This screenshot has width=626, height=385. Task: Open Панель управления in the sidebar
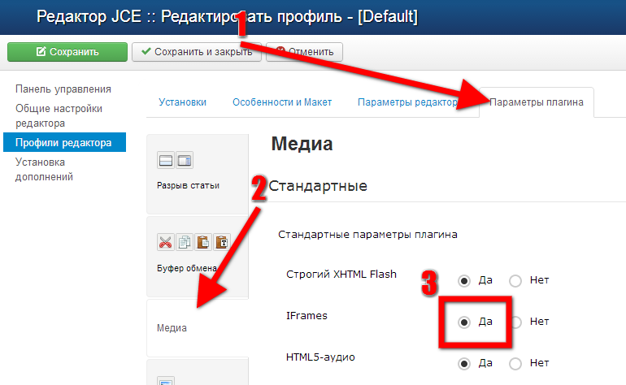pyautogui.click(x=63, y=89)
